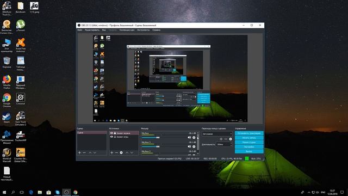
Task: Remove the selected scene with the minus icon under Сцены
Action: point(84,152)
